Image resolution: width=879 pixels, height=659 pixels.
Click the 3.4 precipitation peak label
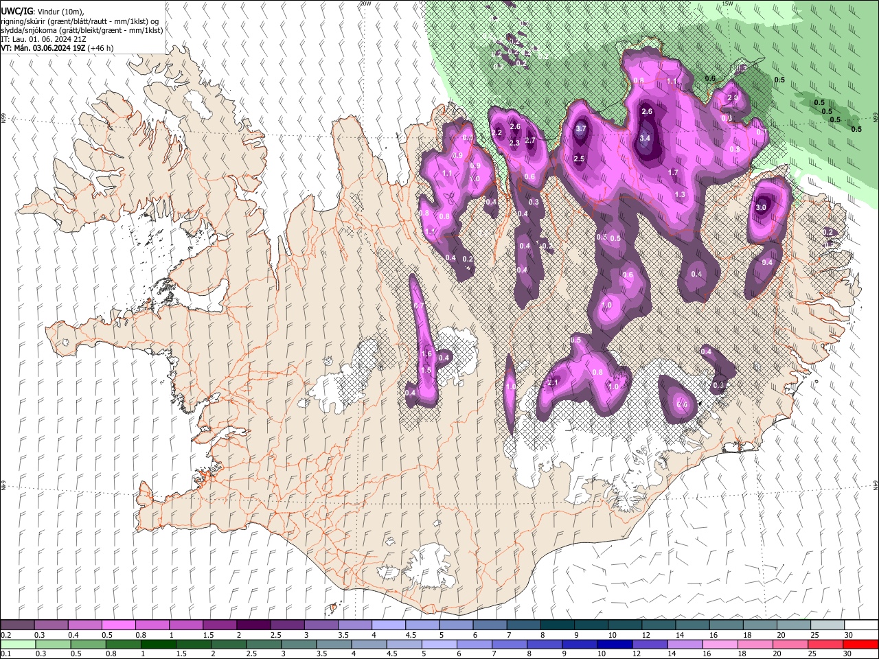[644, 138]
